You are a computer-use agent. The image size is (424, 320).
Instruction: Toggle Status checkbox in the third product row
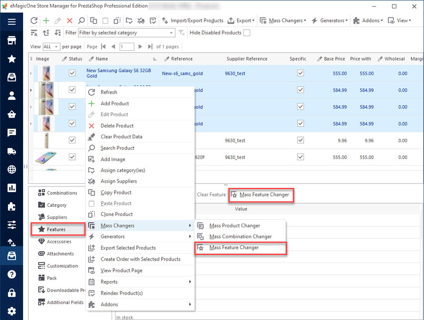(x=72, y=106)
